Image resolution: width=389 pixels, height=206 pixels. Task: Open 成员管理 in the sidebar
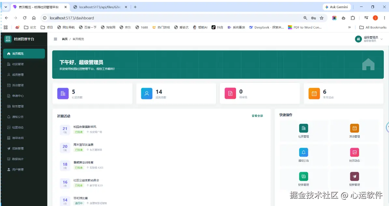click(x=24, y=74)
